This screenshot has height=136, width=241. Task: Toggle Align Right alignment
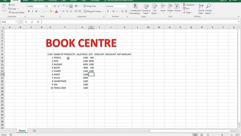(x=71, y=11)
